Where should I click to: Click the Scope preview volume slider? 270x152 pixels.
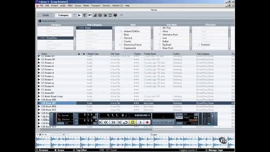(59, 134)
